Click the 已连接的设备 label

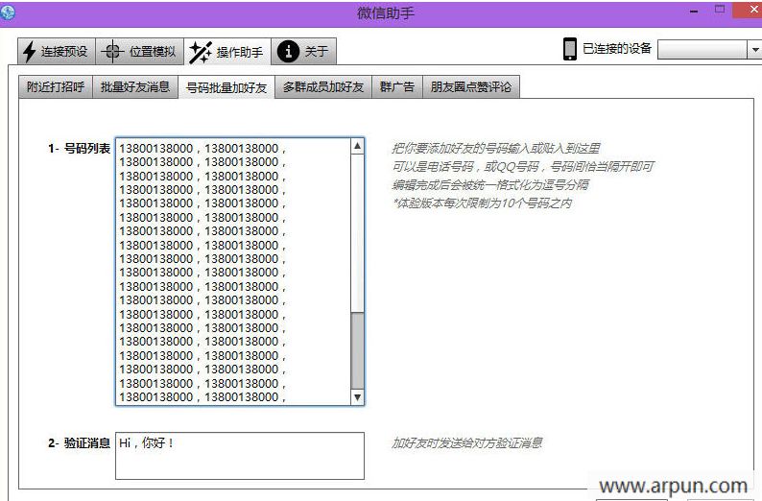[617, 49]
